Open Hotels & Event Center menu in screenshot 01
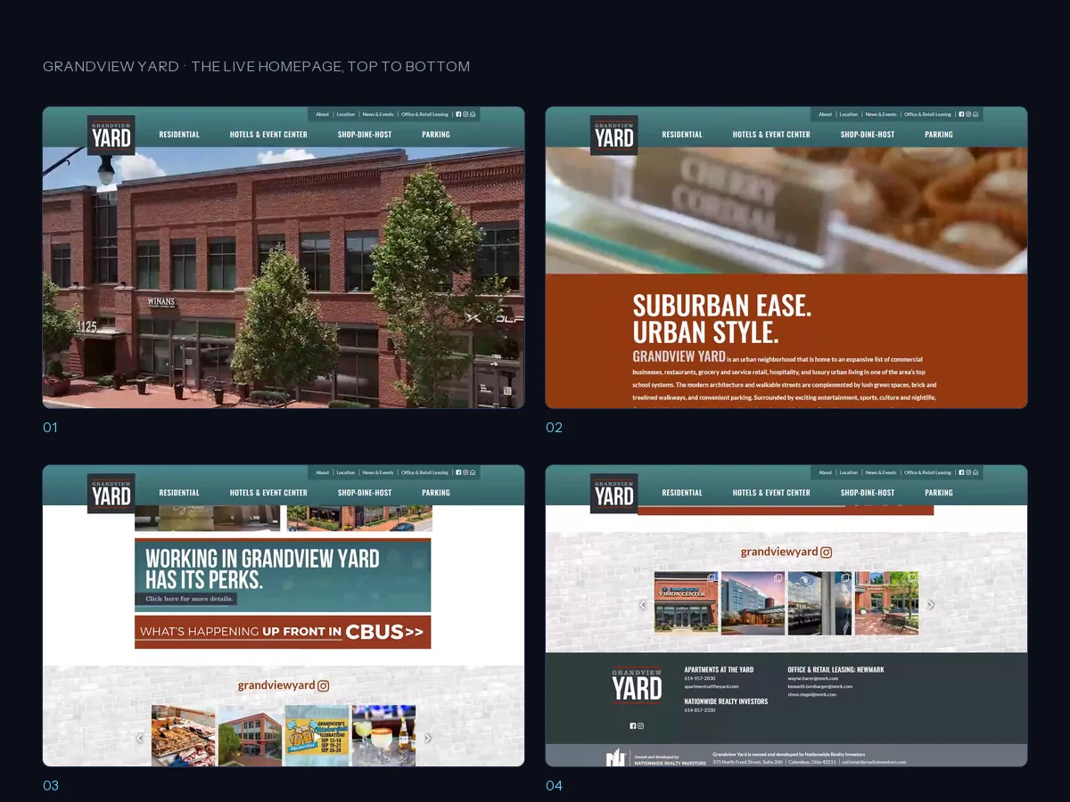Viewport: 1070px width, 802px height. (x=268, y=135)
